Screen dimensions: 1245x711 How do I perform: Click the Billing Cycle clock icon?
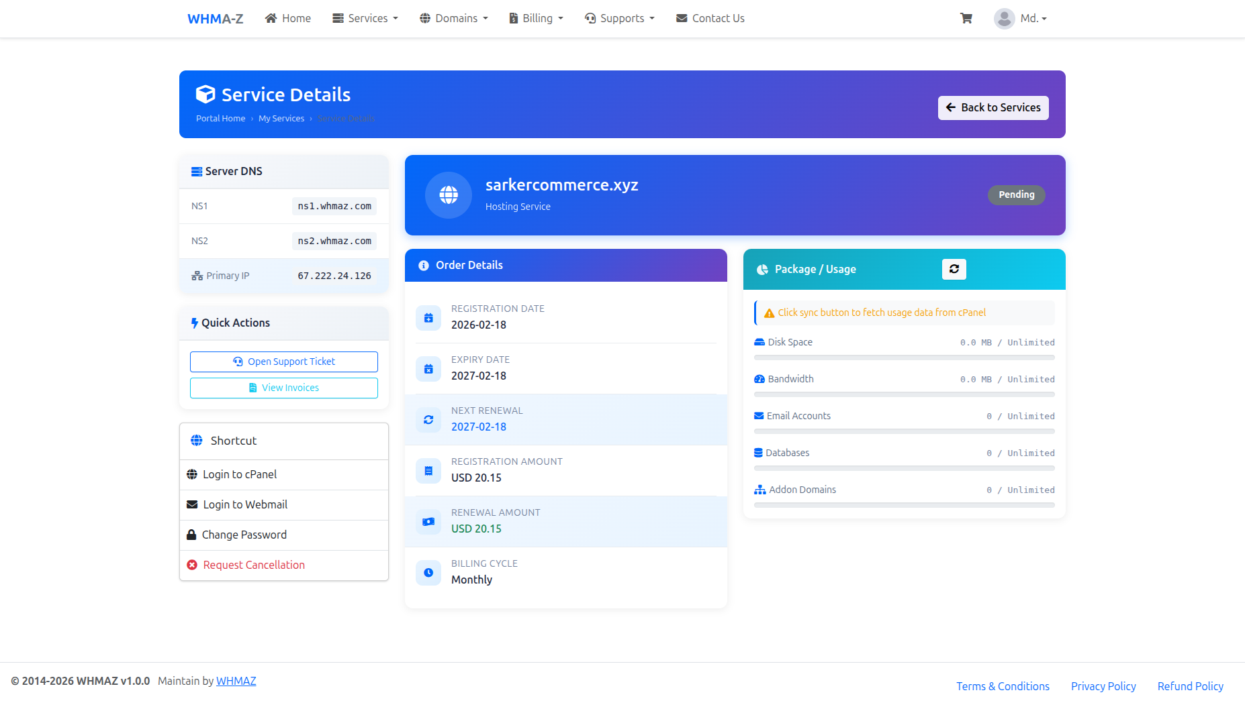click(428, 573)
